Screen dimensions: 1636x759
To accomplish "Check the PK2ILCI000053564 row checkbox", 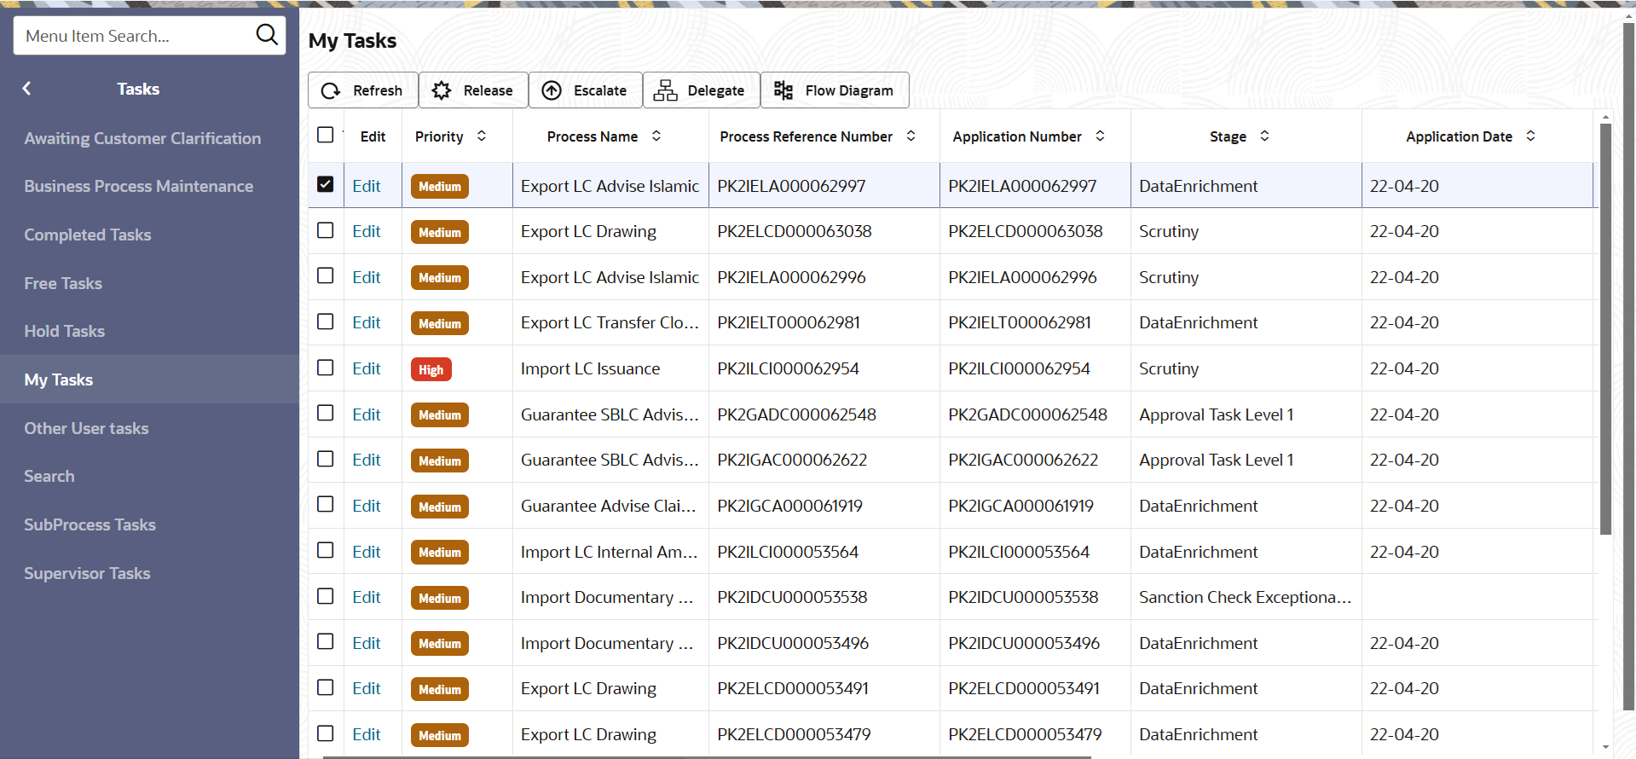I will pyautogui.click(x=325, y=550).
